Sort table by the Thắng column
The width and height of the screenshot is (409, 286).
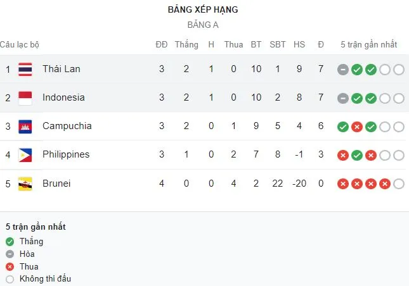pos(186,44)
